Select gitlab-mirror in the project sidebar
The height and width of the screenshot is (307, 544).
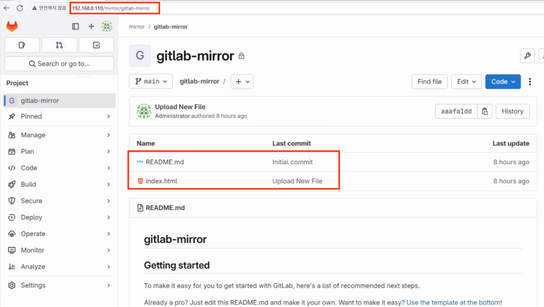point(59,101)
